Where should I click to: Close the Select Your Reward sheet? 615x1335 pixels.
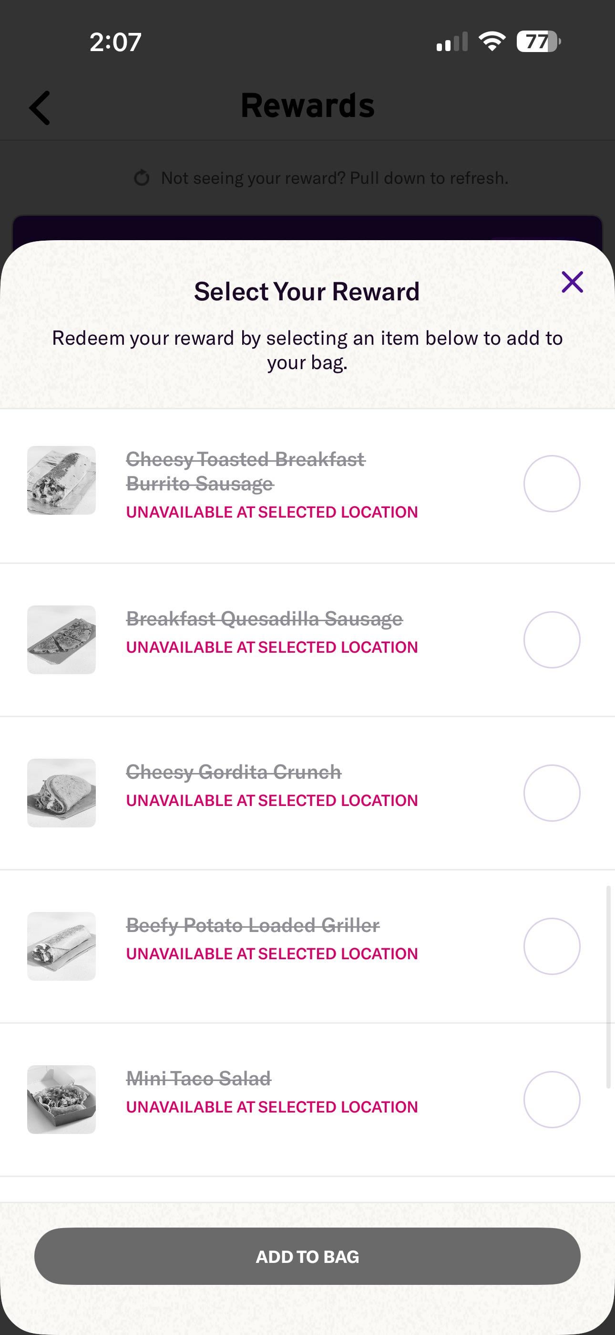pos(572,282)
